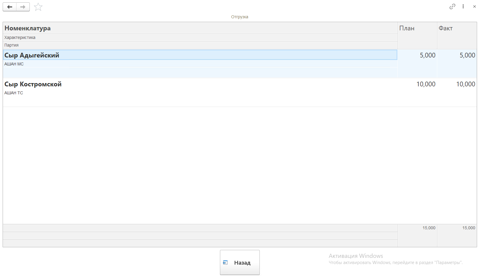Add page to favorites with star
Screen dimensions: 480x277
[x=38, y=7]
